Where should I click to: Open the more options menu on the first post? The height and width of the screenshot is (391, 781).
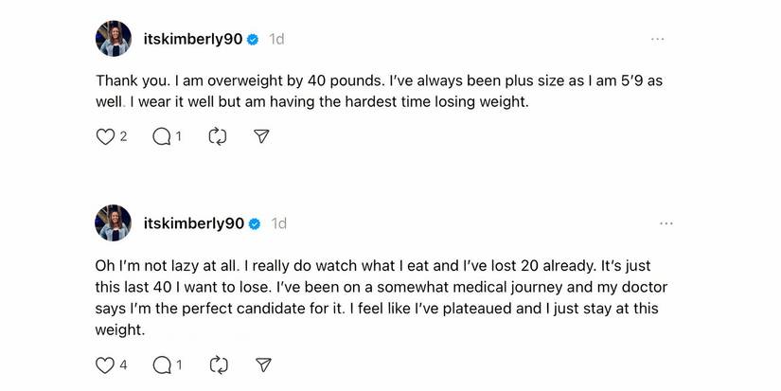point(658,39)
